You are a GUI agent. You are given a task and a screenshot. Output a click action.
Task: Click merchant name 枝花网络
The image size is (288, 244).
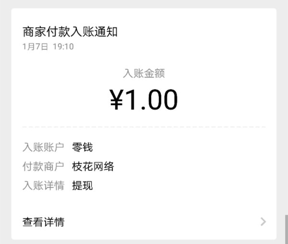(x=93, y=166)
